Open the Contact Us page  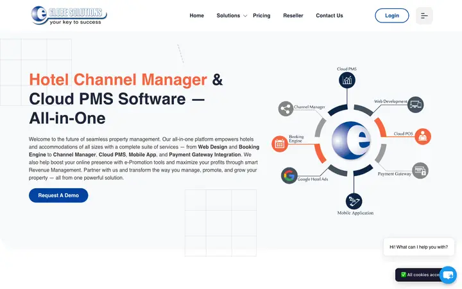[329, 15]
